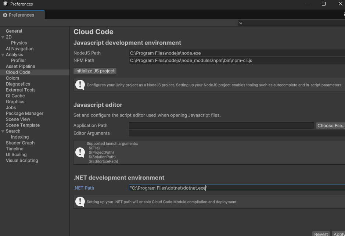Collapse the 2D category arrow
This screenshot has width=345, height=236.
[3, 37]
